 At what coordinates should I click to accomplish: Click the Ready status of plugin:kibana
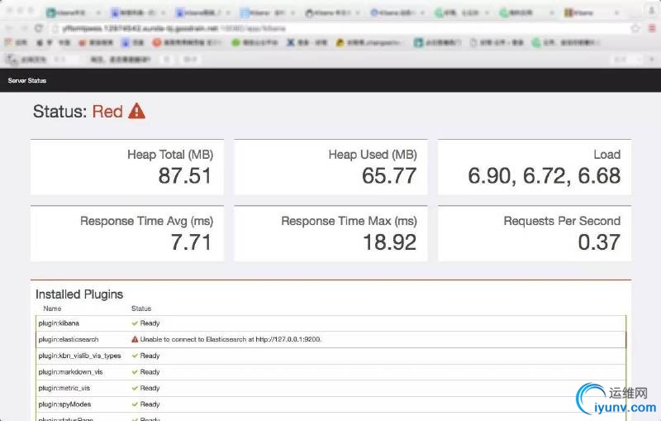tap(150, 323)
